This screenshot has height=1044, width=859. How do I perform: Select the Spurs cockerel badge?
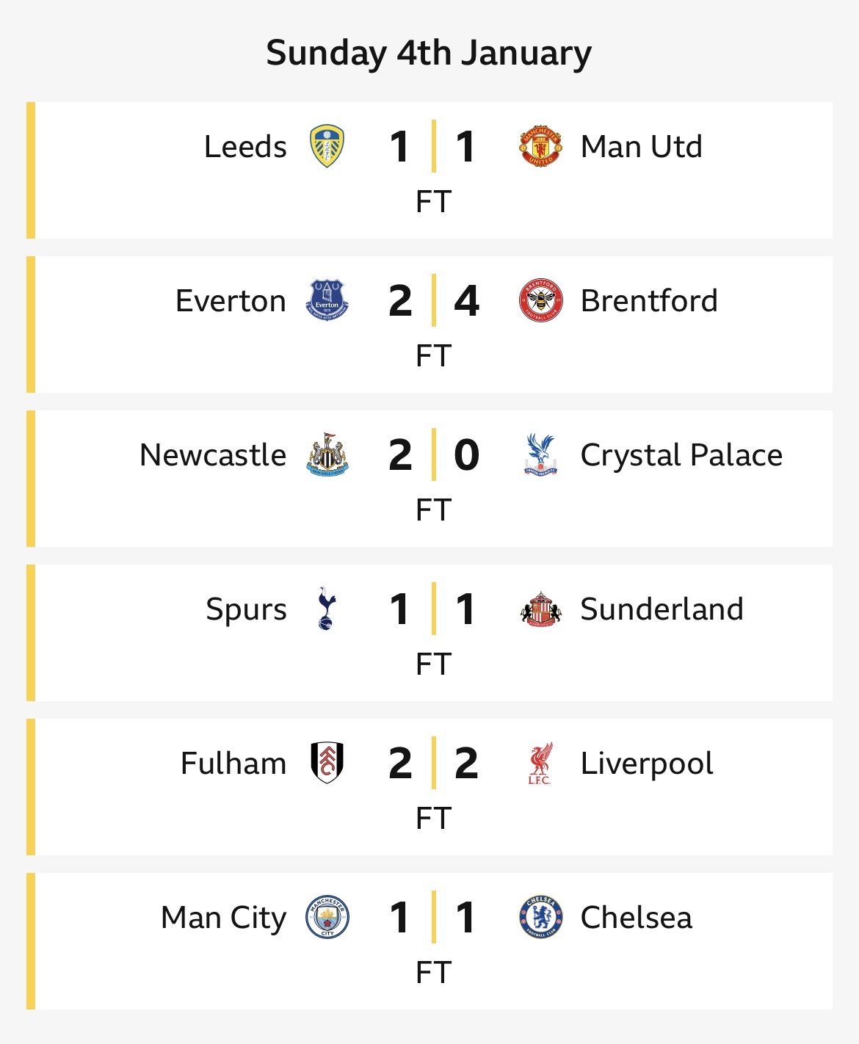[x=327, y=609]
